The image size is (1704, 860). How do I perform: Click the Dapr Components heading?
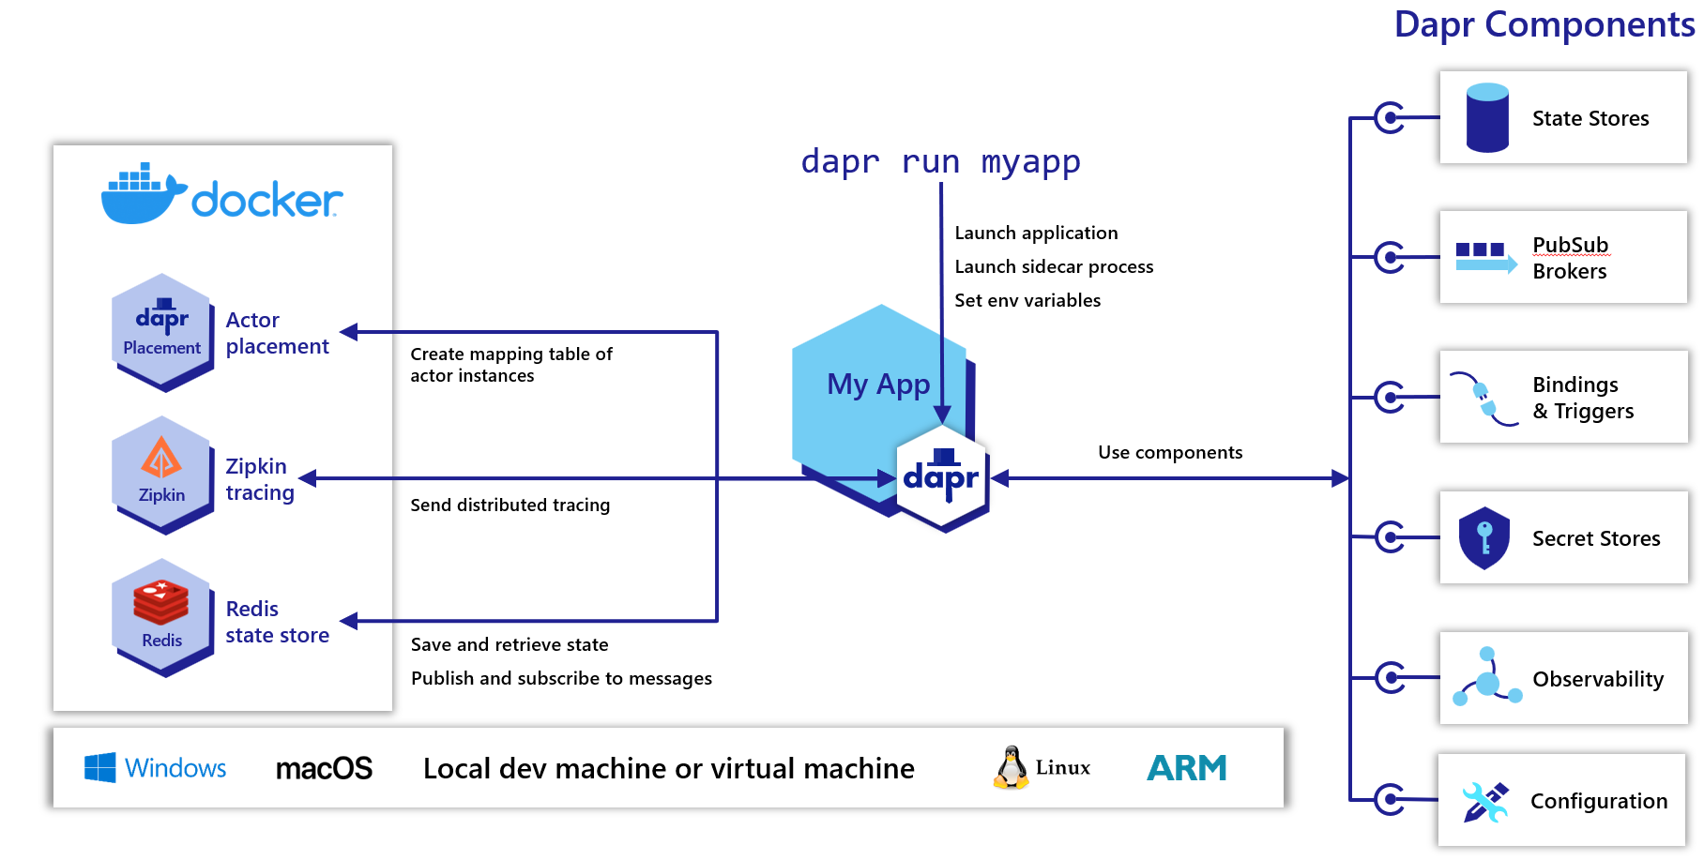tap(1544, 24)
